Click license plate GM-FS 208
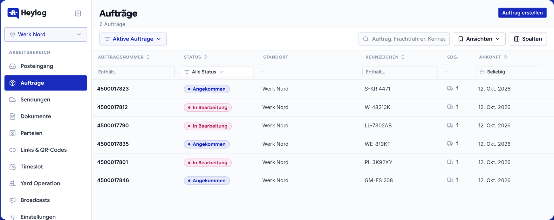Screen dimensions: 554x220 point(379,180)
